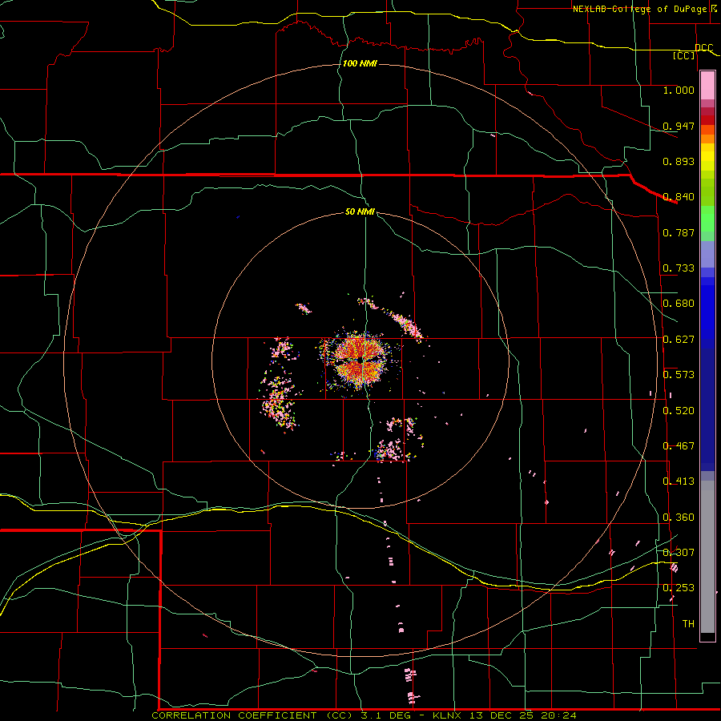Click the DCC label above the scale
721x721 pixels.
704,48
